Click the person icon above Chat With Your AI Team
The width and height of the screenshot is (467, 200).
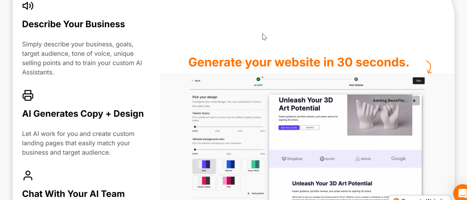click(28, 175)
